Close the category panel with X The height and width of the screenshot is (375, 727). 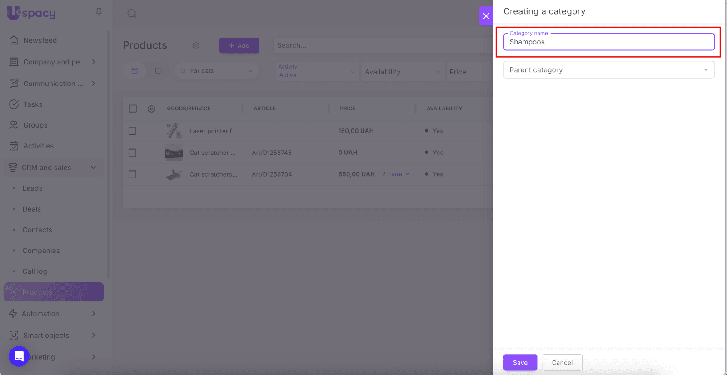pos(486,16)
